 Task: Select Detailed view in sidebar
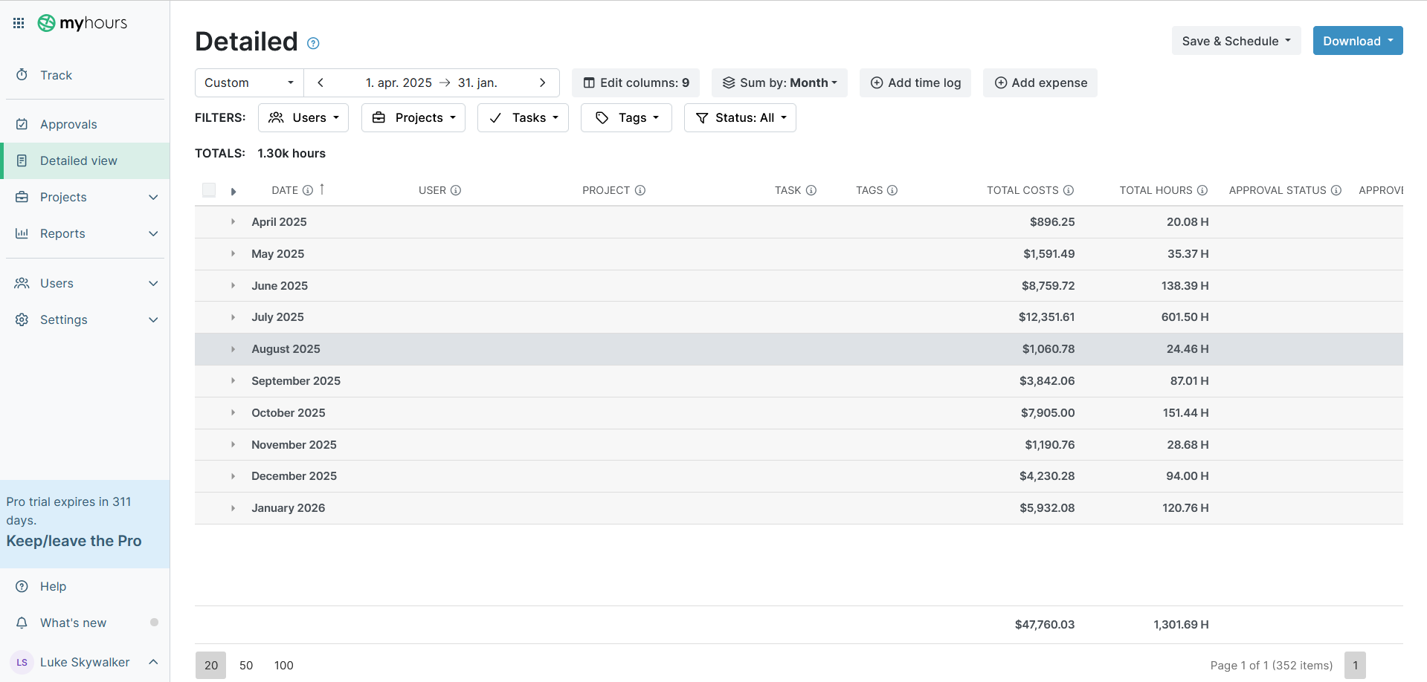pyautogui.click(x=85, y=160)
